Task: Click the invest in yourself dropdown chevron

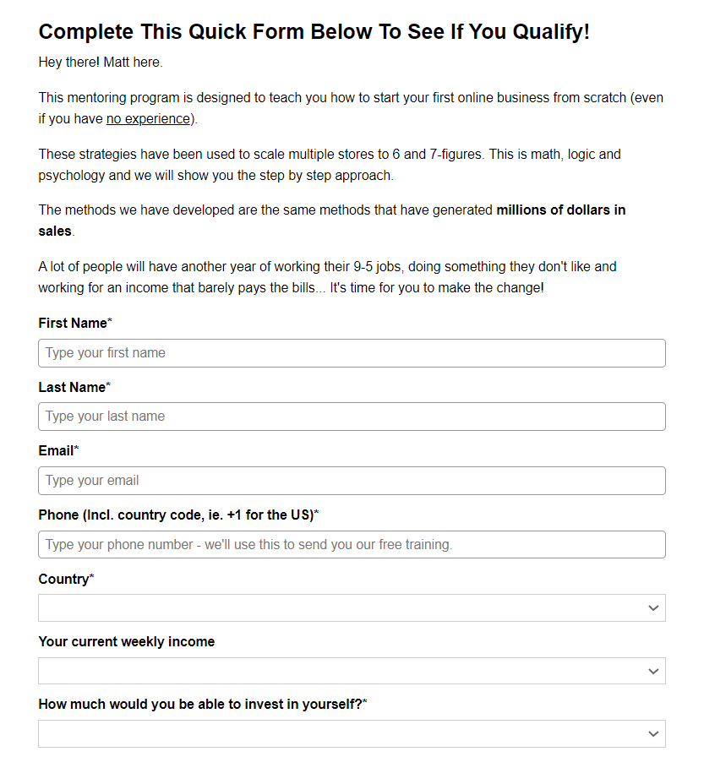Action: (652, 733)
